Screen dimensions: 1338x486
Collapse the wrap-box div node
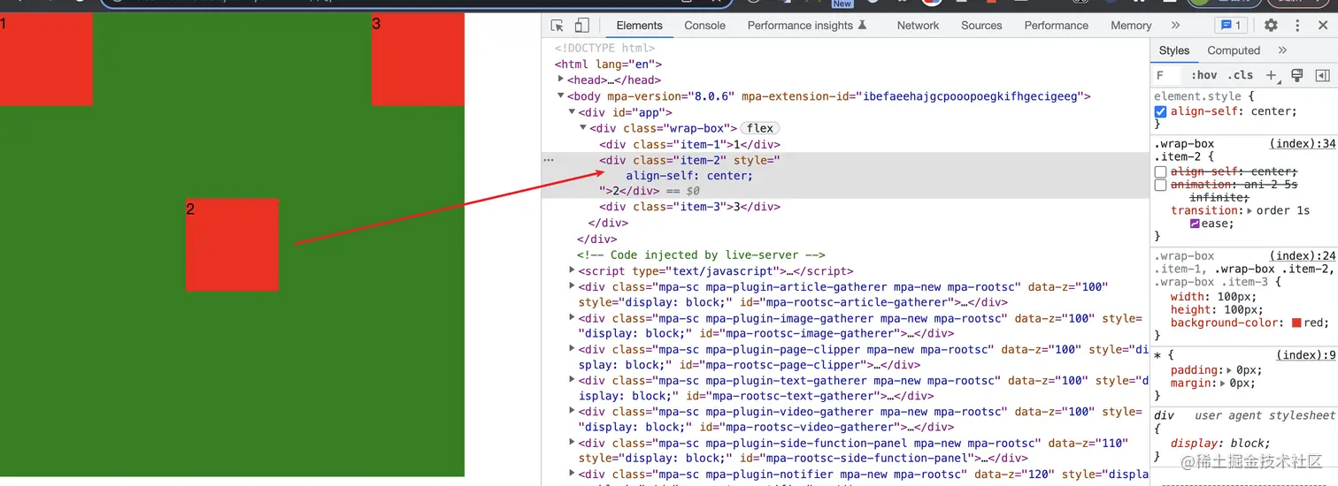pyautogui.click(x=583, y=128)
